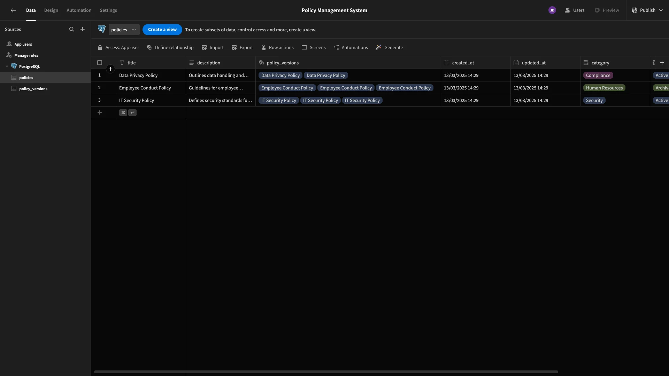Click the policy_versions relationship column icon
Screen dimensions: 669x376
point(261,63)
